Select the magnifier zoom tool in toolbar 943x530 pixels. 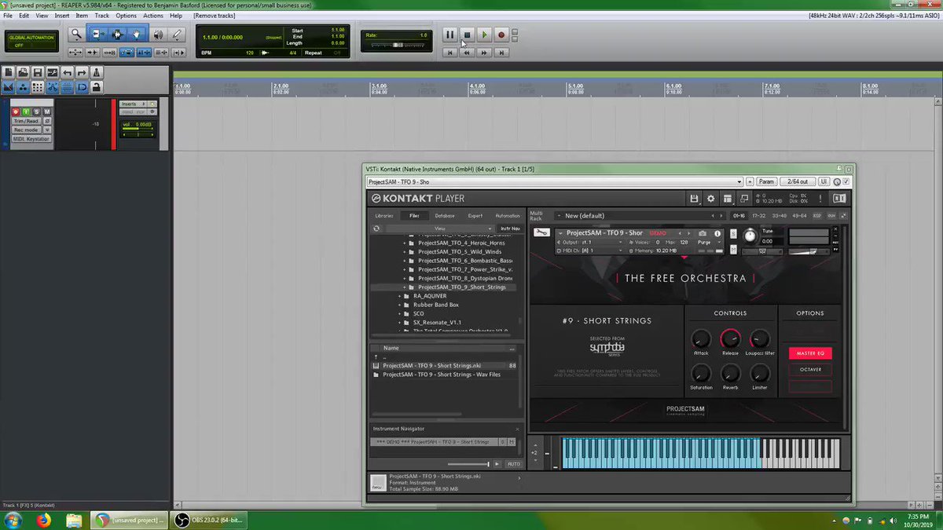(x=76, y=35)
